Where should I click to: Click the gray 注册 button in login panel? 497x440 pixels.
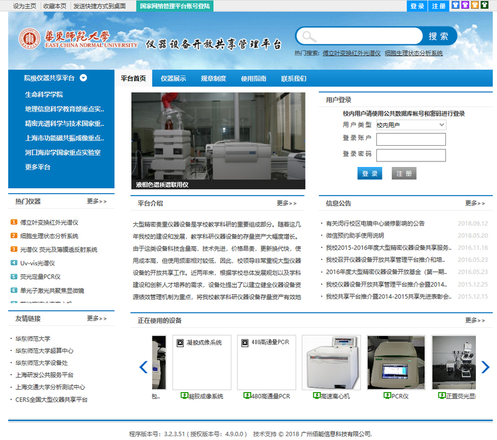coord(404,173)
